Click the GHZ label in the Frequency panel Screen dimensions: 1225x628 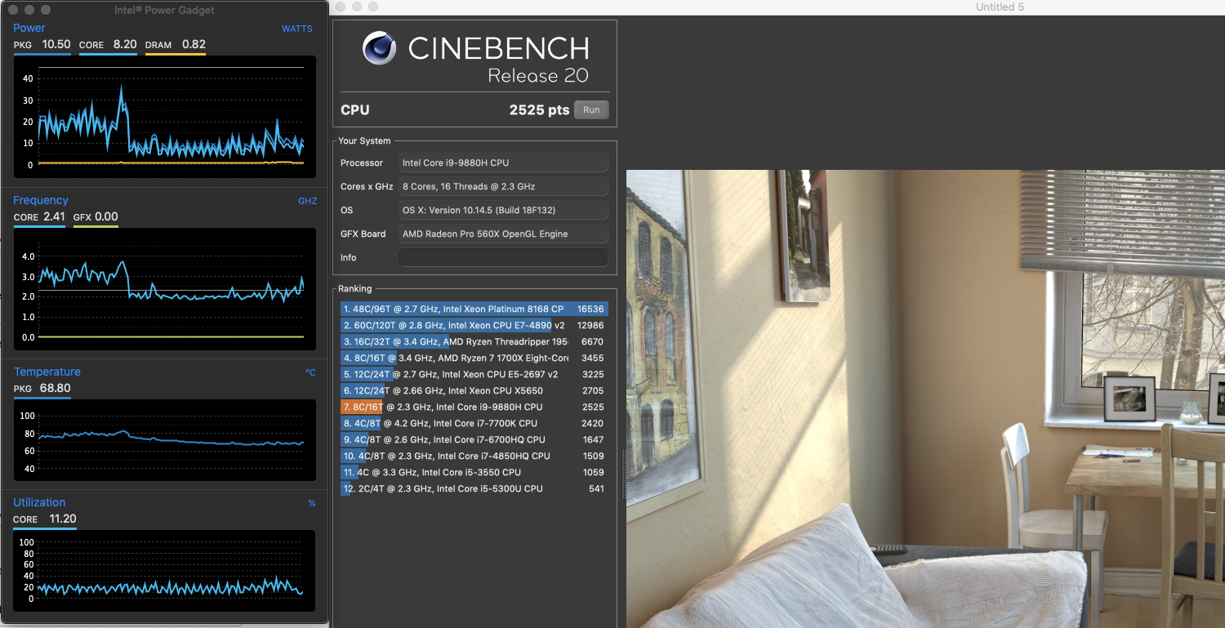[307, 200]
